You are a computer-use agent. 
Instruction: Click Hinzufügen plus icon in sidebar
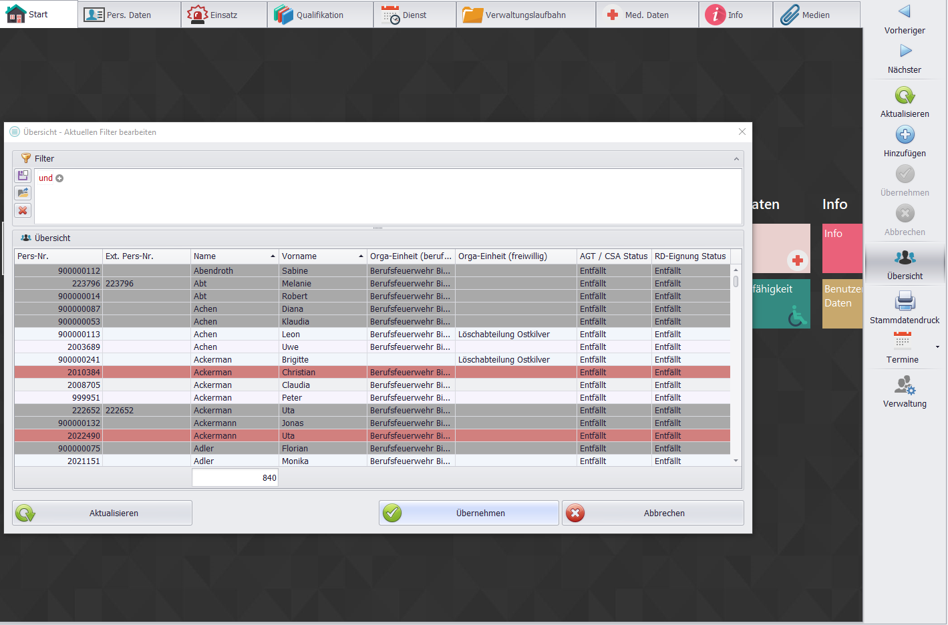[x=905, y=135]
